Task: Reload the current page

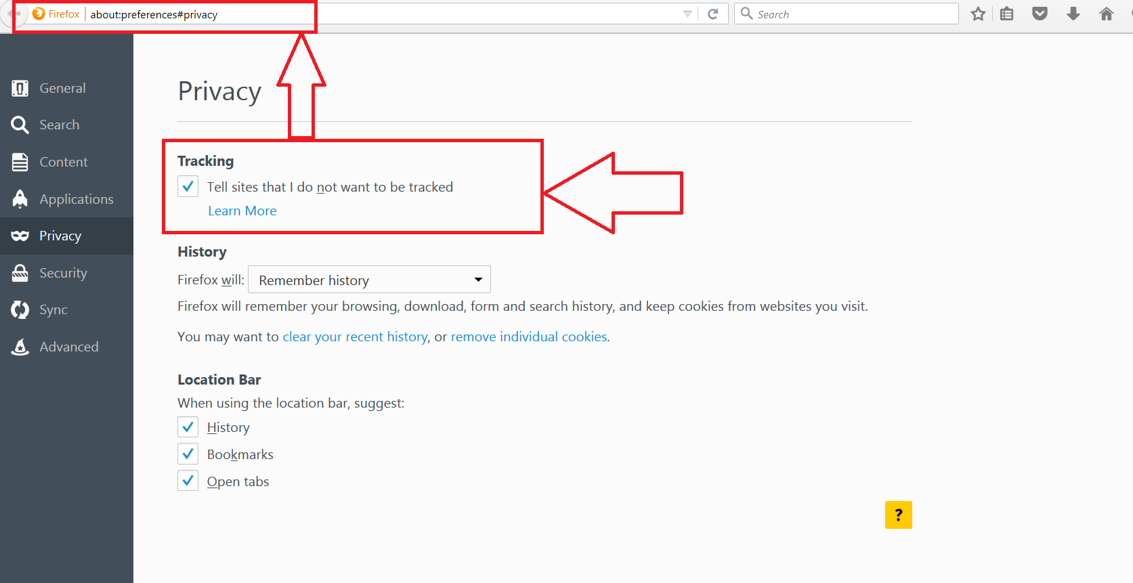Action: coord(713,14)
